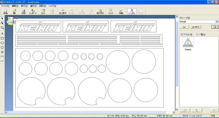Select アイコン view radio button

coord(182,34)
